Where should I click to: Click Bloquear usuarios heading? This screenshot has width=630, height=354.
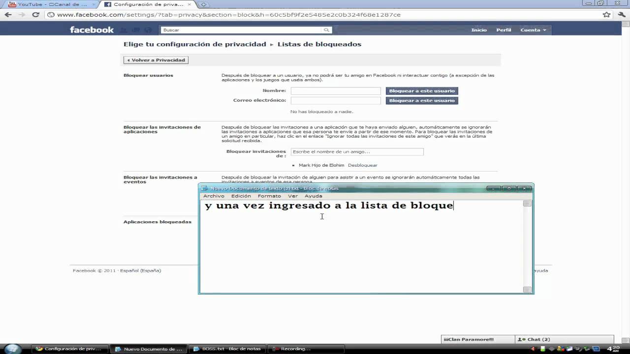pos(148,75)
